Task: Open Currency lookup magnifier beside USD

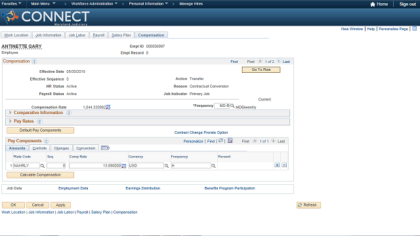Action: click(167, 166)
